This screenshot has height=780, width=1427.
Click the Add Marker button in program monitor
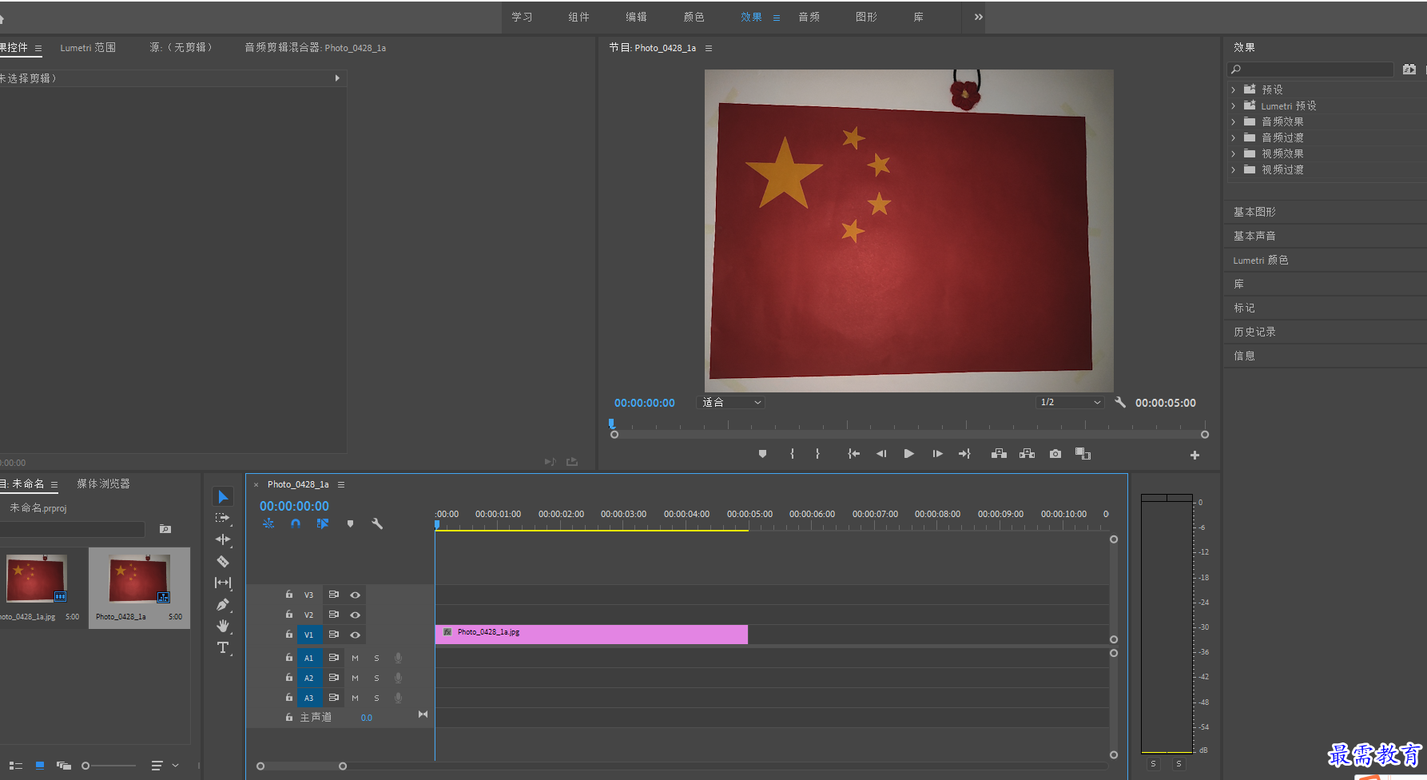pos(762,454)
